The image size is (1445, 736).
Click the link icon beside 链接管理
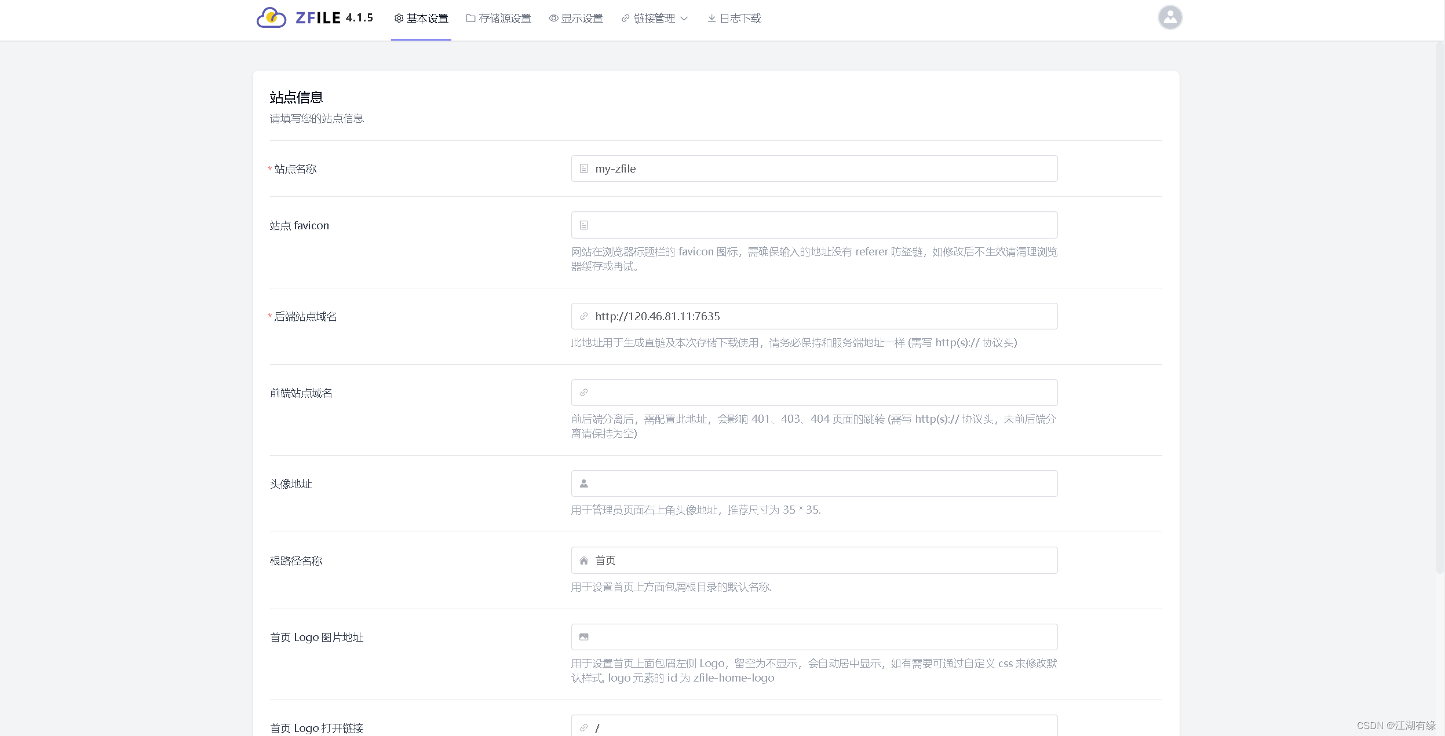click(x=625, y=19)
